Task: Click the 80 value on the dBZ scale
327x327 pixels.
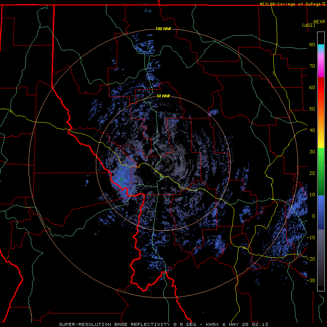Action: coord(312,45)
